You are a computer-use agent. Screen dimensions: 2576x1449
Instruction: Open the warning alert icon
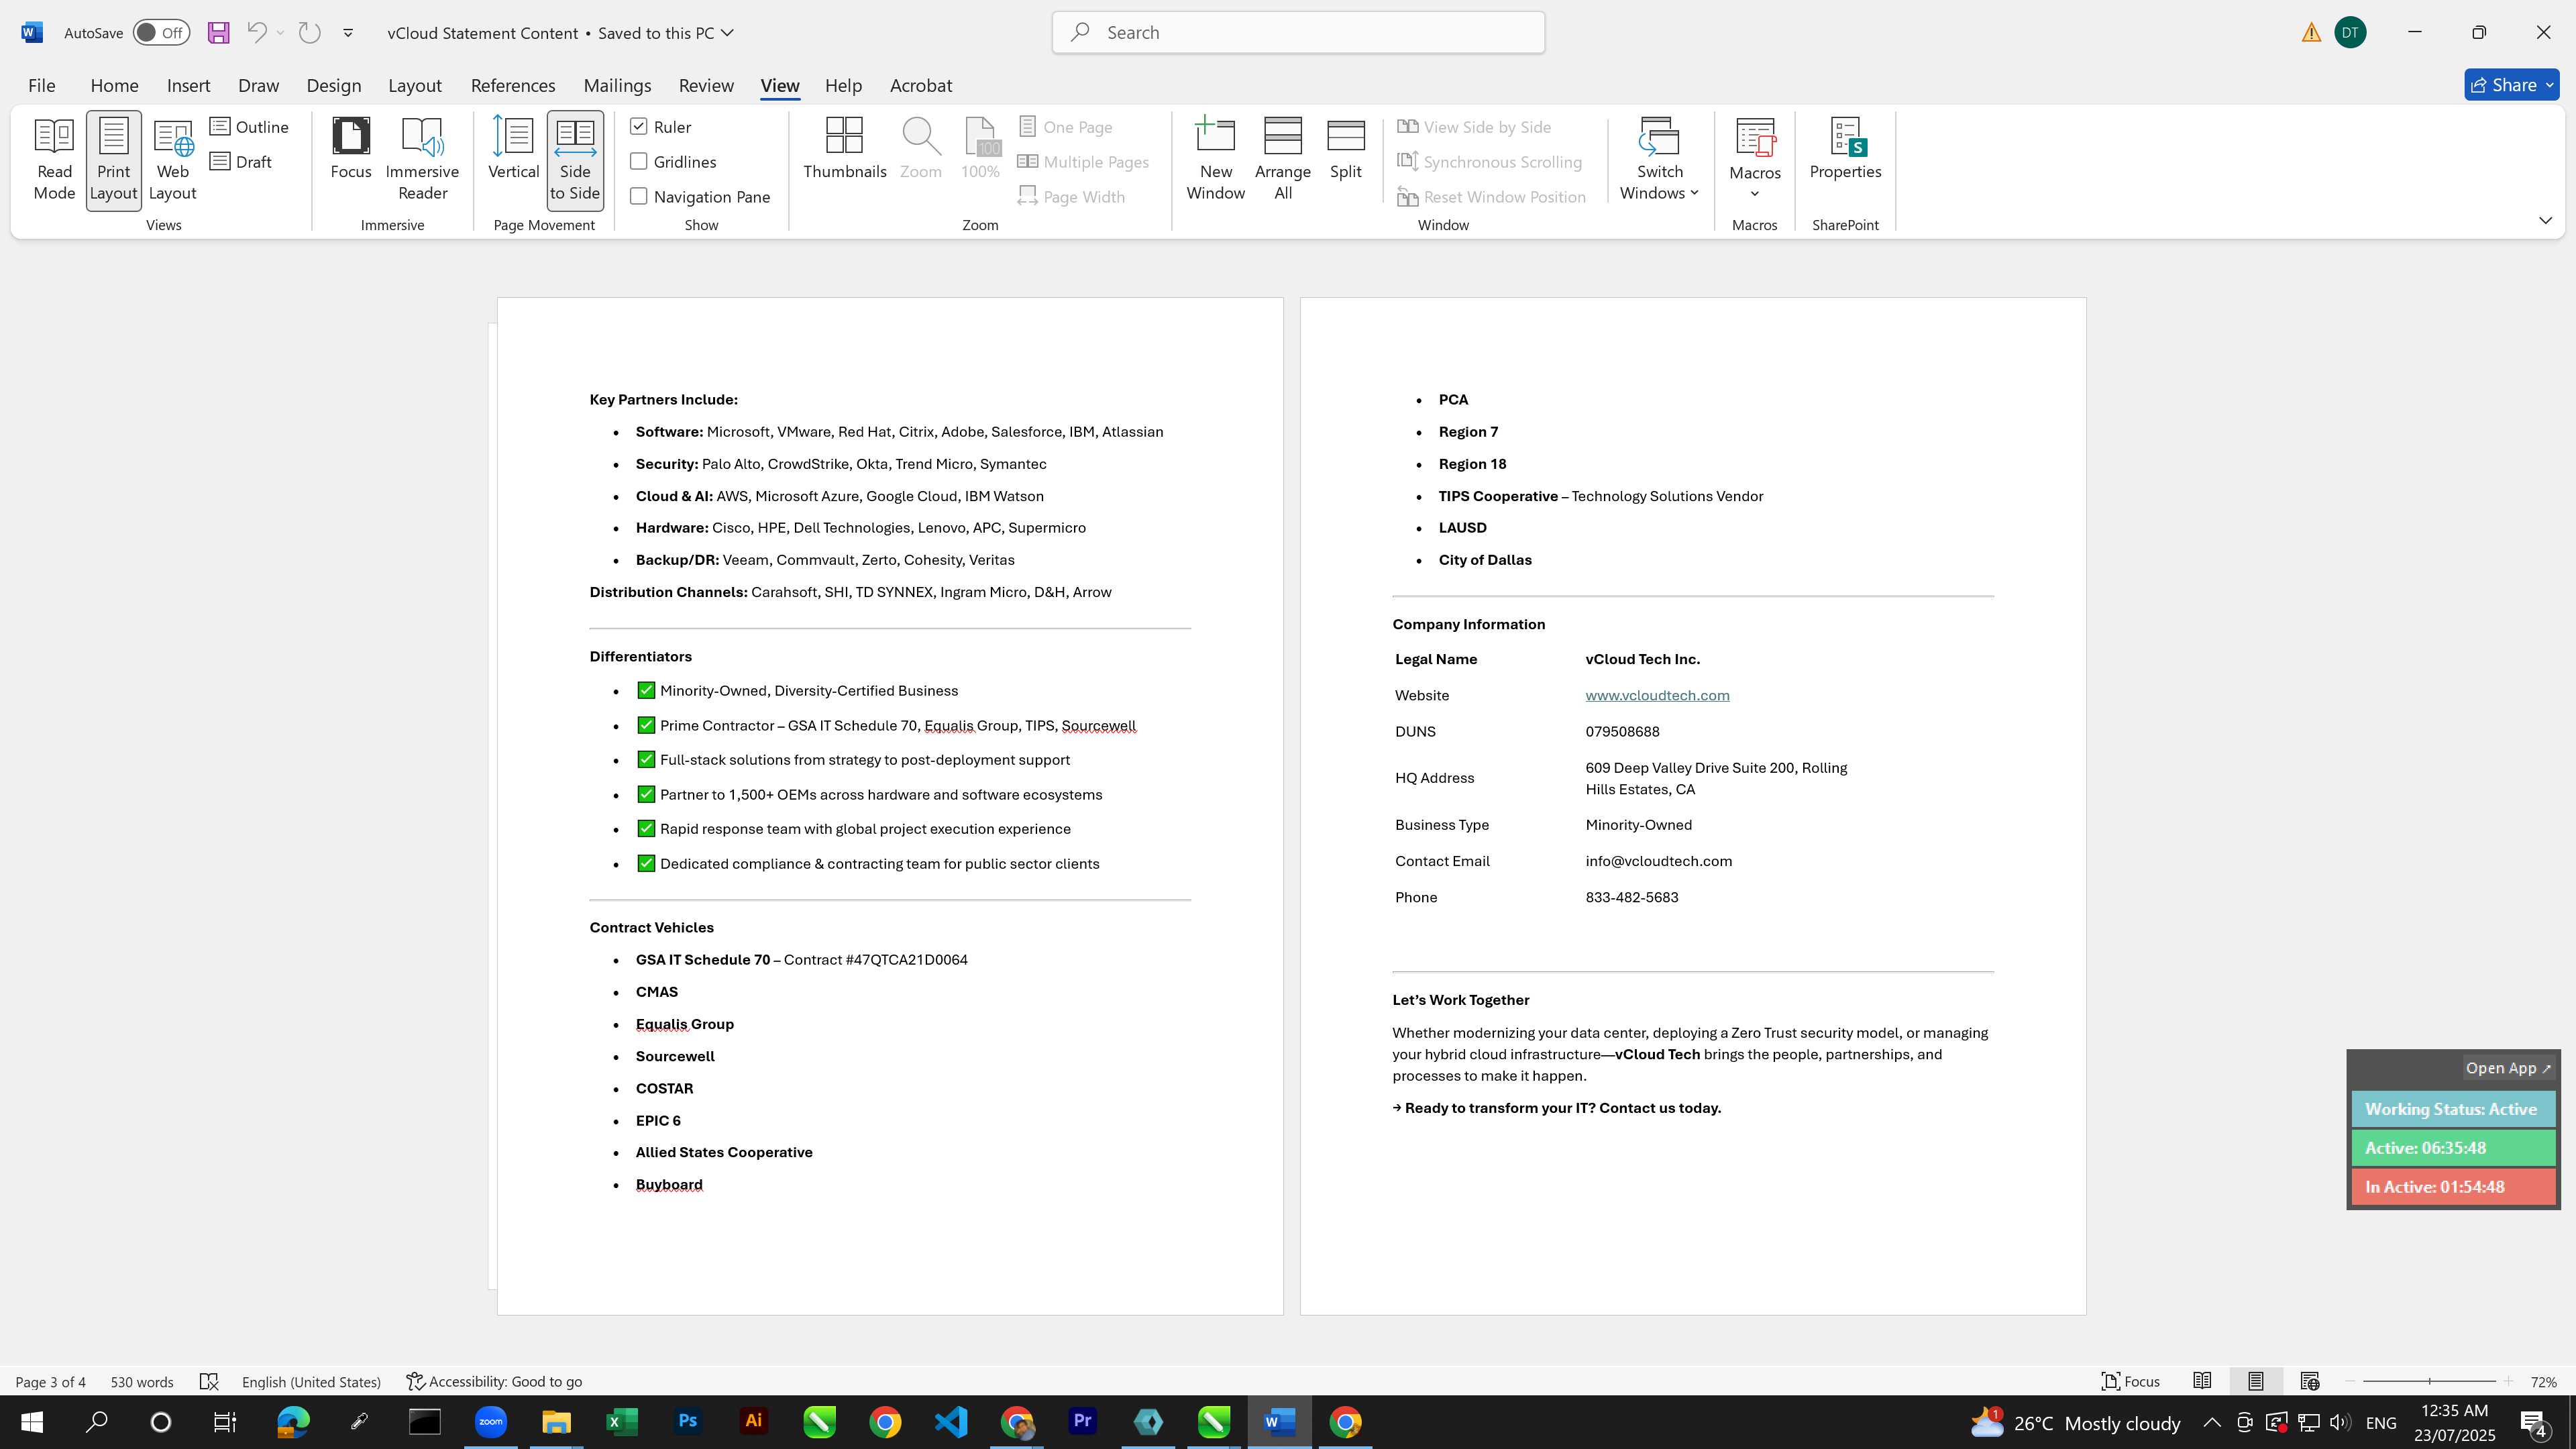point(2311,33)
